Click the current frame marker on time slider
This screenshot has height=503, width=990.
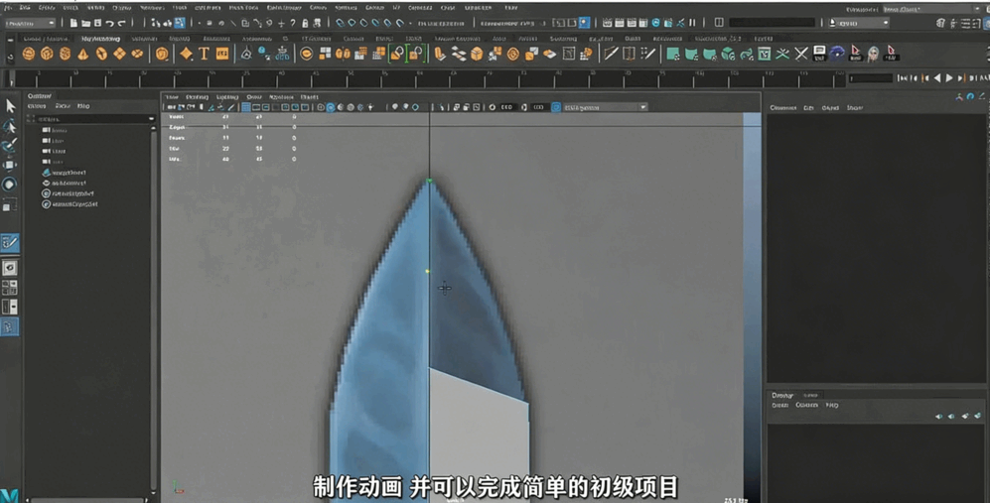11,78
